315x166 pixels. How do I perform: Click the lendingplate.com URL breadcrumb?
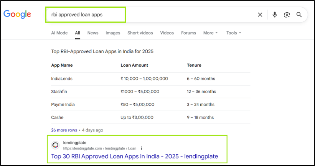(100, 148)
